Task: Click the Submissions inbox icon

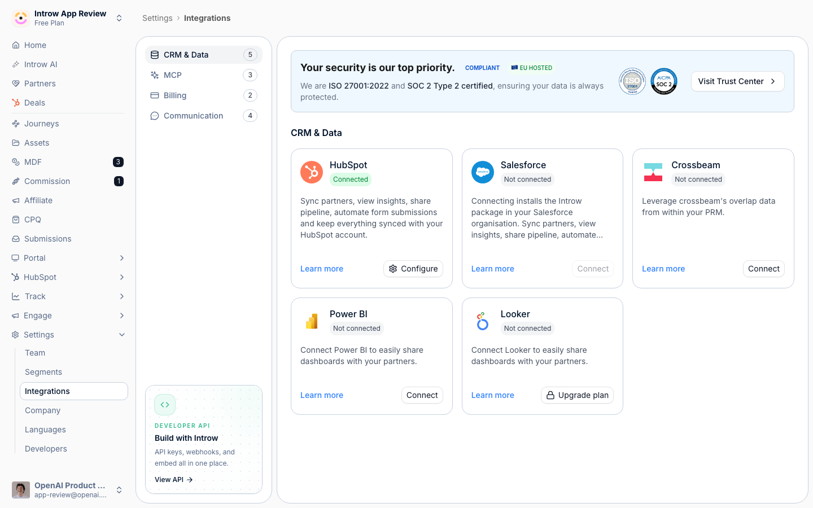Action: [16, 239]
